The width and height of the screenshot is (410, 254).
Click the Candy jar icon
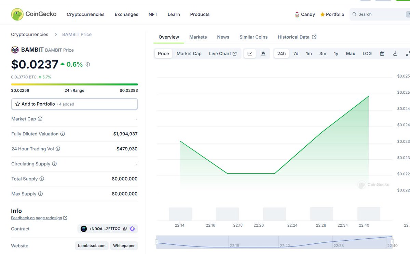297,14
